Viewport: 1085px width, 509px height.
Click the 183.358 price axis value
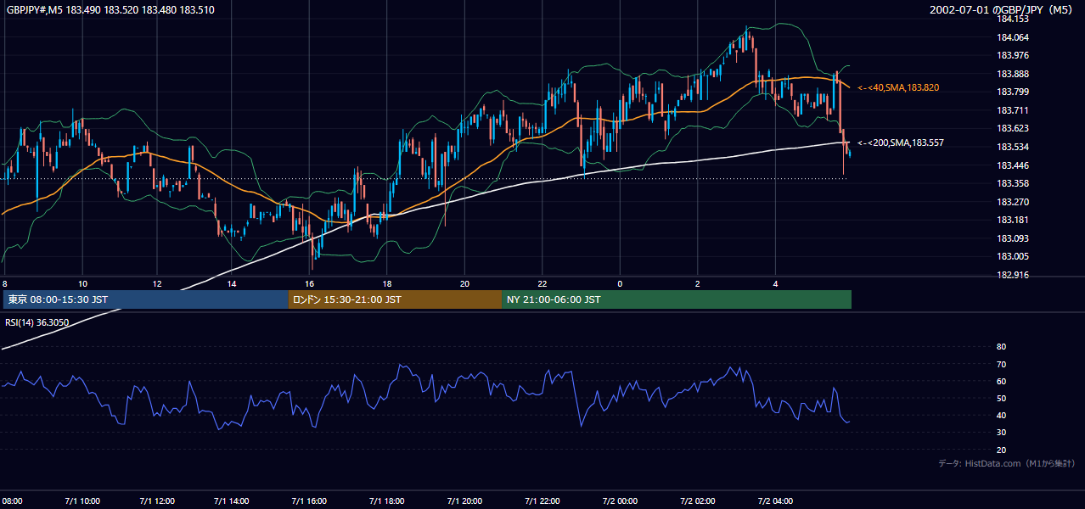(1013, 183)
